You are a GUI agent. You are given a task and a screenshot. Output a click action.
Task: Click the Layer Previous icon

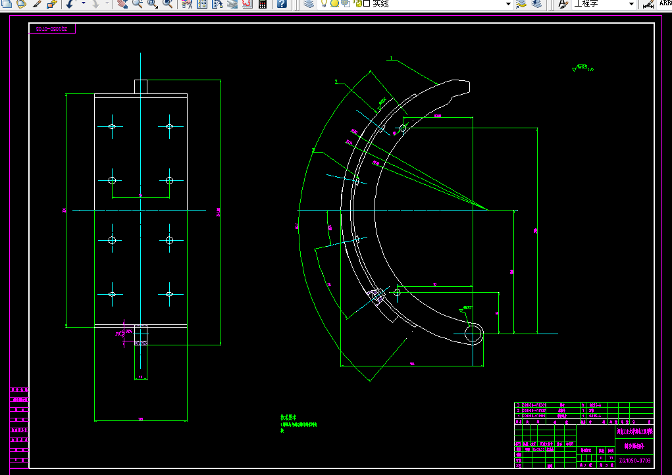[536, 4]
